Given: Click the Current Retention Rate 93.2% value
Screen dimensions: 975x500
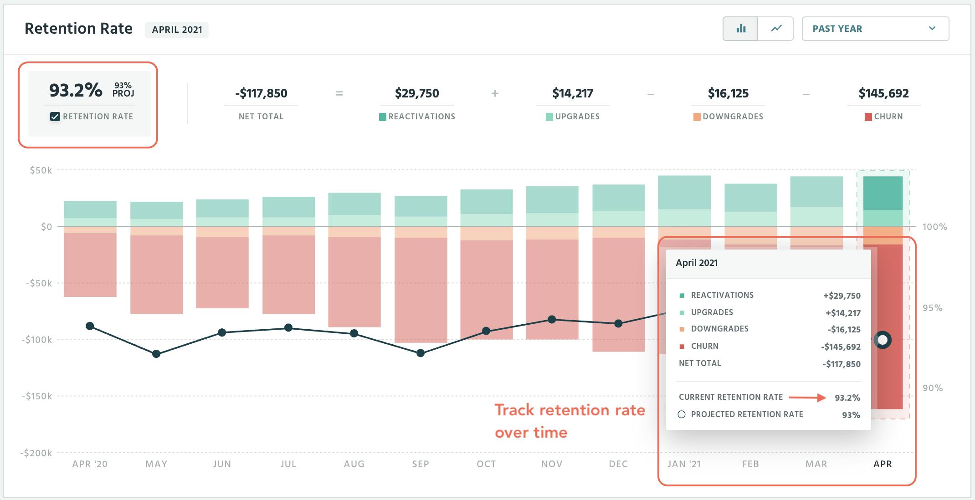Looking at the screenshot, I should tap(848, 397).
